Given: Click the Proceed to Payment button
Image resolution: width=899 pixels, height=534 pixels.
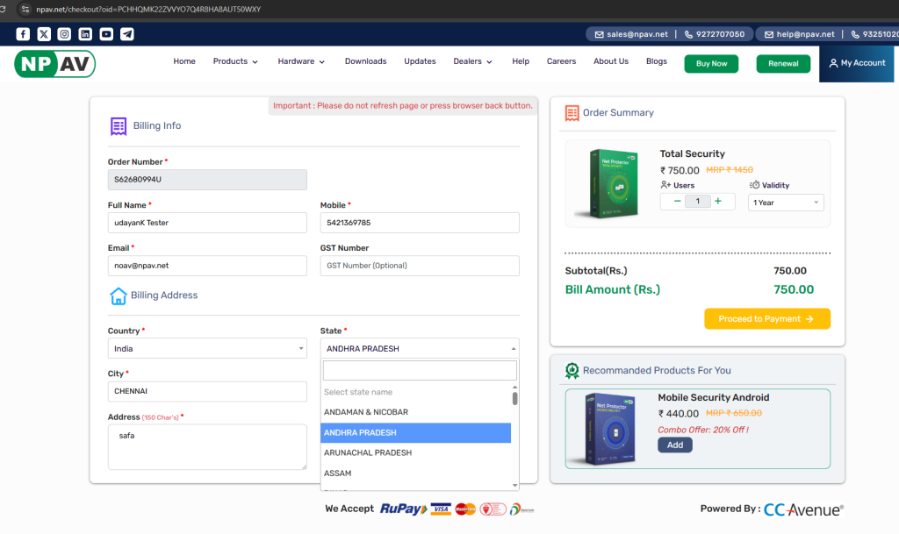Looking at the screenshot, I should coord(766,319).
